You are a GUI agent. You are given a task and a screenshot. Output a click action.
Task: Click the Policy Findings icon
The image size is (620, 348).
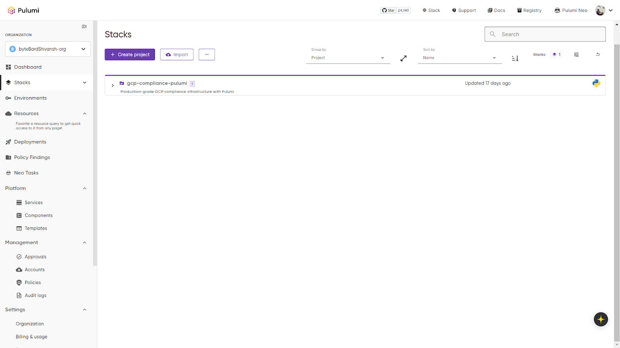click(x=9, y=157)
